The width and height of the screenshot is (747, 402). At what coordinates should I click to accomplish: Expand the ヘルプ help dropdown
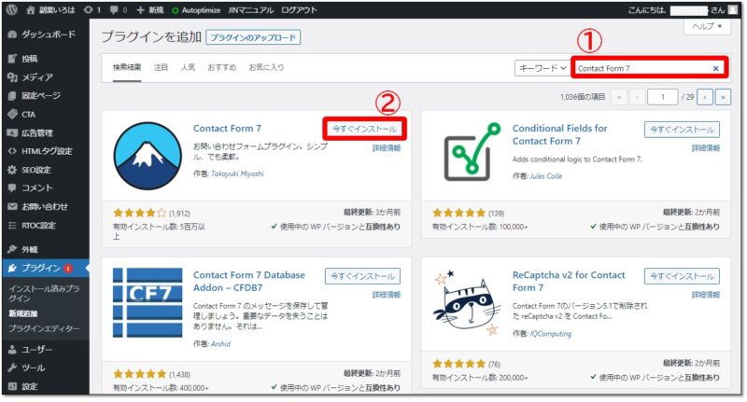coord(707,26)
